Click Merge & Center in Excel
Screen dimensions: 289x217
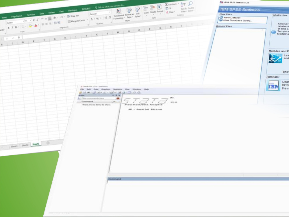(77, 21)
